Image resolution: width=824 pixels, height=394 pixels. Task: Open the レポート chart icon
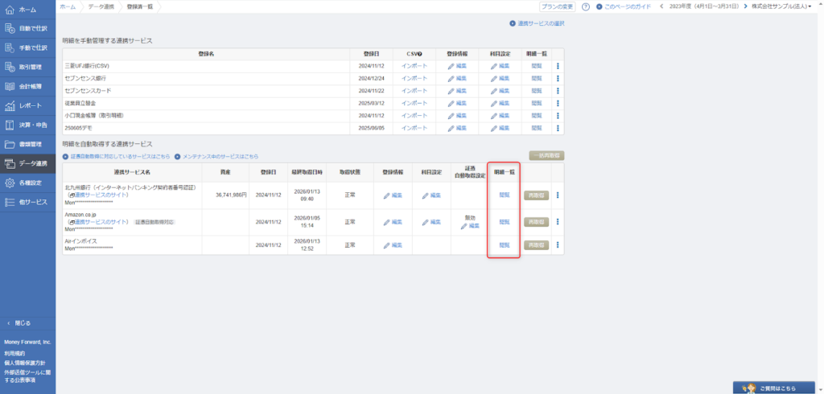10,105
